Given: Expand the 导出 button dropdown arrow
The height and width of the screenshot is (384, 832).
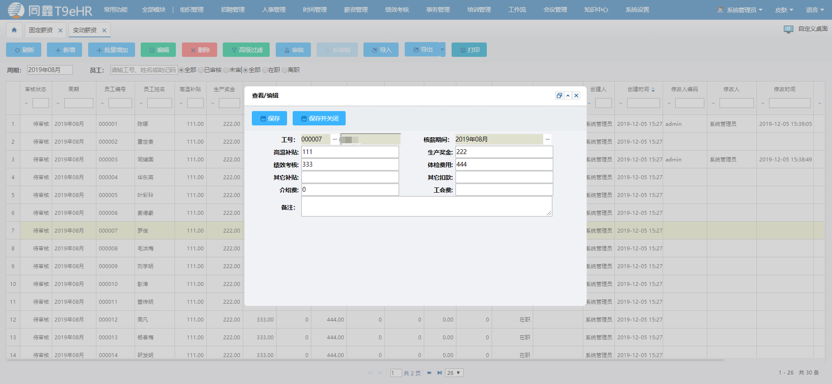Looking at the screenshot, I should [442, 49].
